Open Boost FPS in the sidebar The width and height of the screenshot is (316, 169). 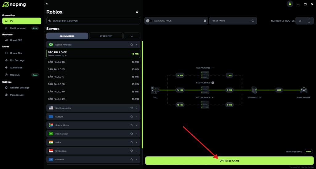coord(16,40)
